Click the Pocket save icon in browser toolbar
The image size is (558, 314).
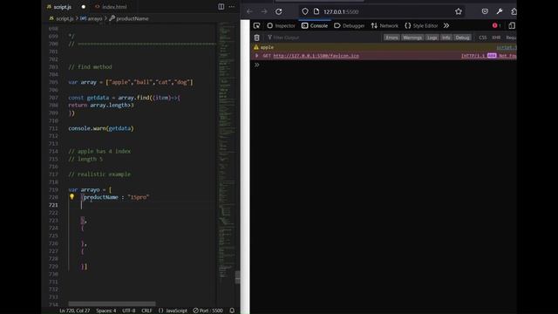485,11
